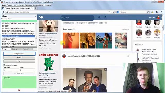Switch to the Воспр. tab in iMacros
The image size is (165, 93).
click(6, 49)
